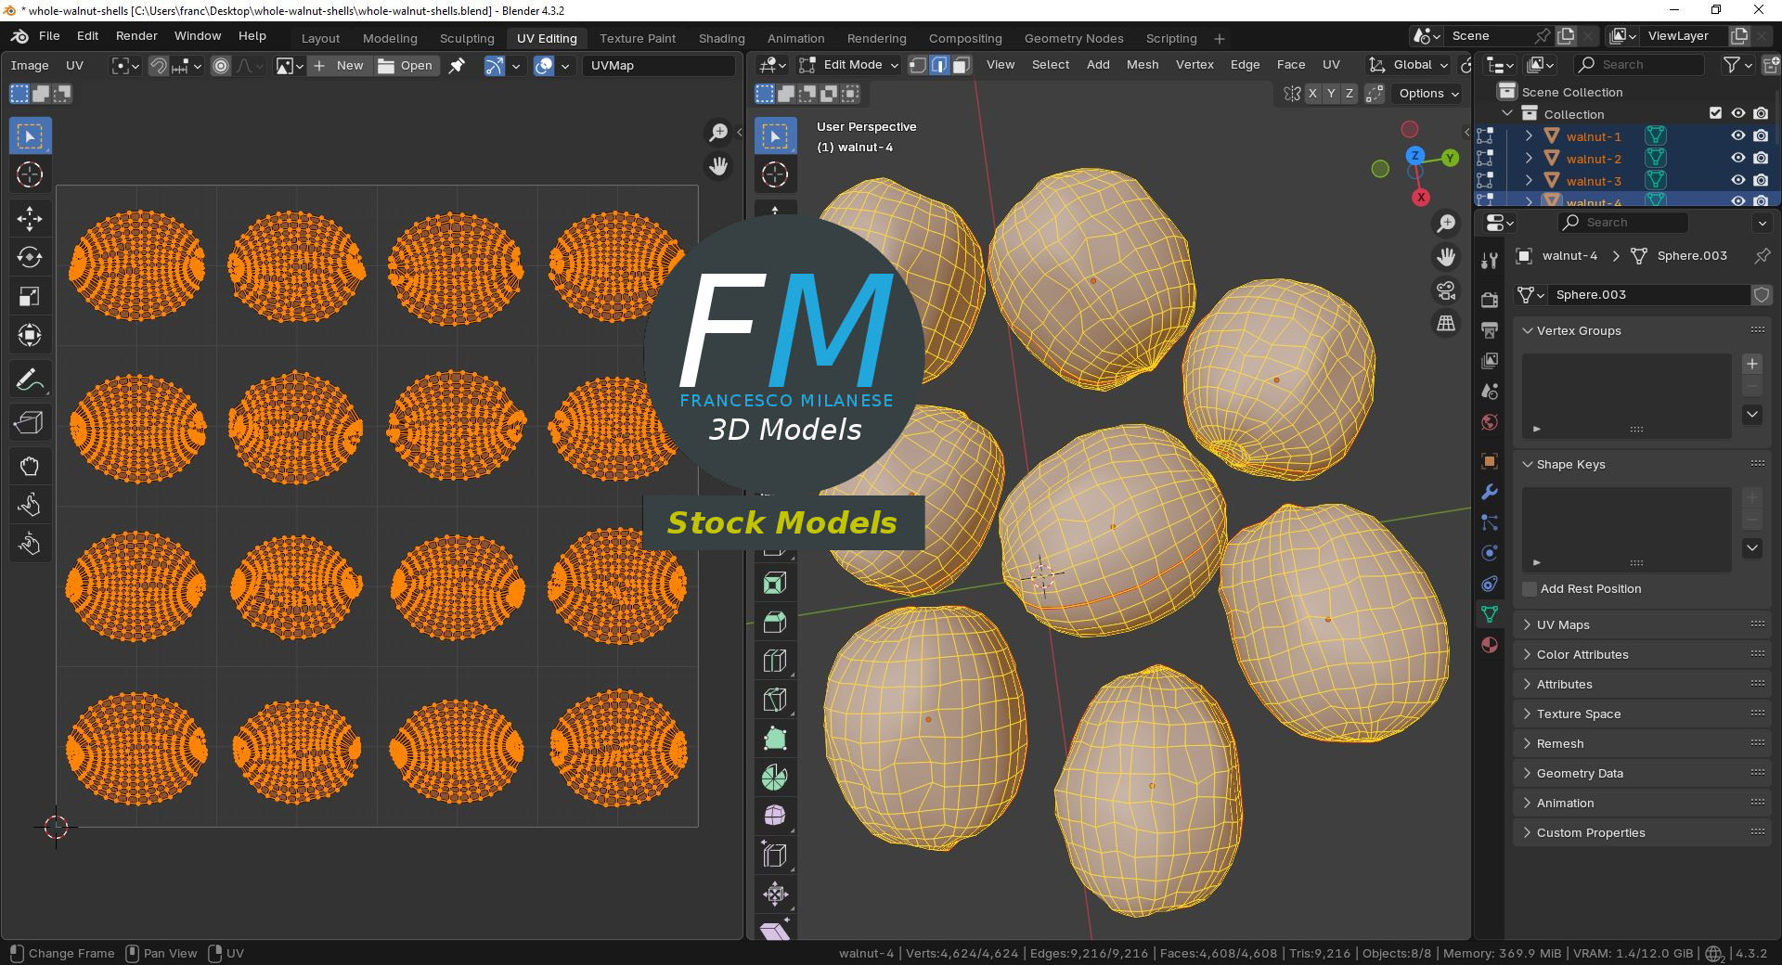The image size is (1782, 965).
Task: Click the Open image button
Action: pyautogui.click(x=407, y=66)
